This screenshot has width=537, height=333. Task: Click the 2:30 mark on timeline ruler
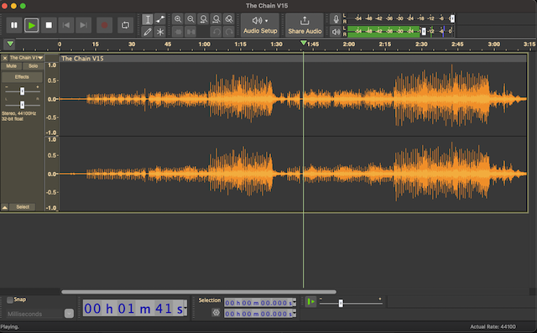coord(421,44)
